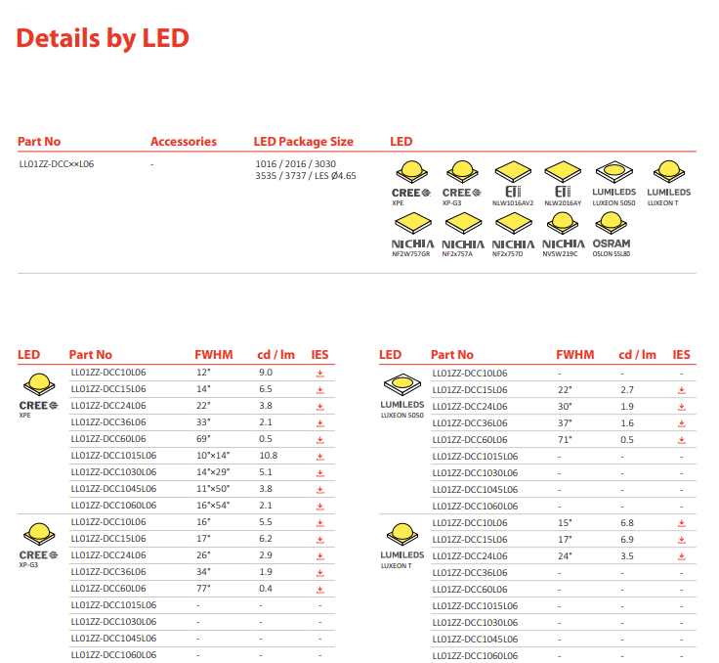Select the OSRAM OSLON SSL80 LED icon
Viewport: 719px width, 663px height.
[x=612, y=234]
